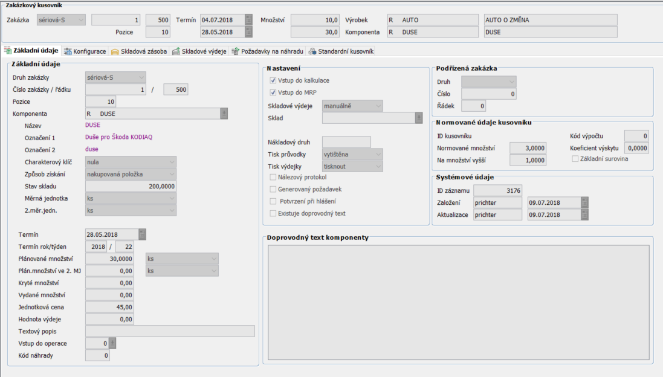Viewport: 663px width, 377px height.
Task: Uncheck Vstup do kalkulace checkbox
Action: [x=273, y=80]
